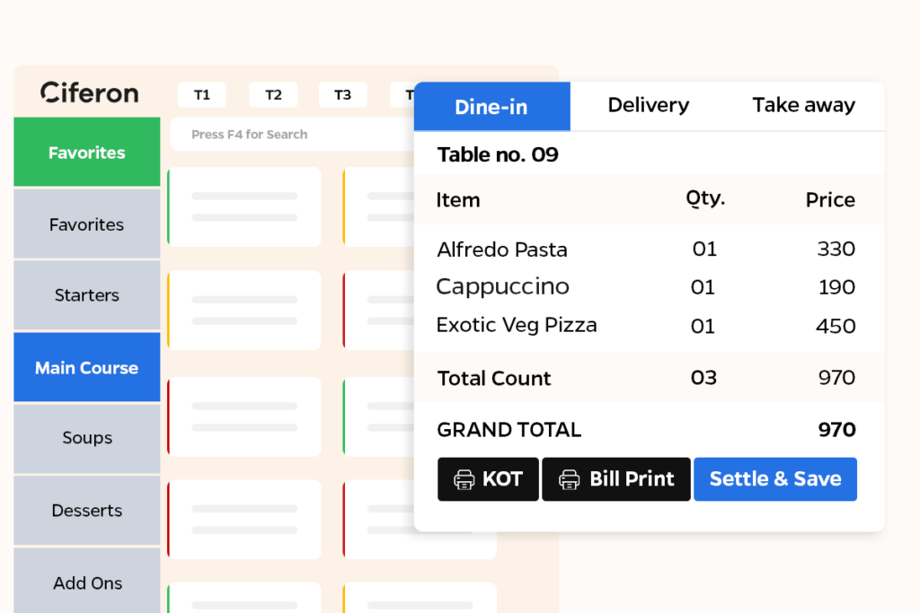The height and width of the screenshot is (613, 920).
Task: Select table T2
Action: pyautogui.click(x=273, y=95)
